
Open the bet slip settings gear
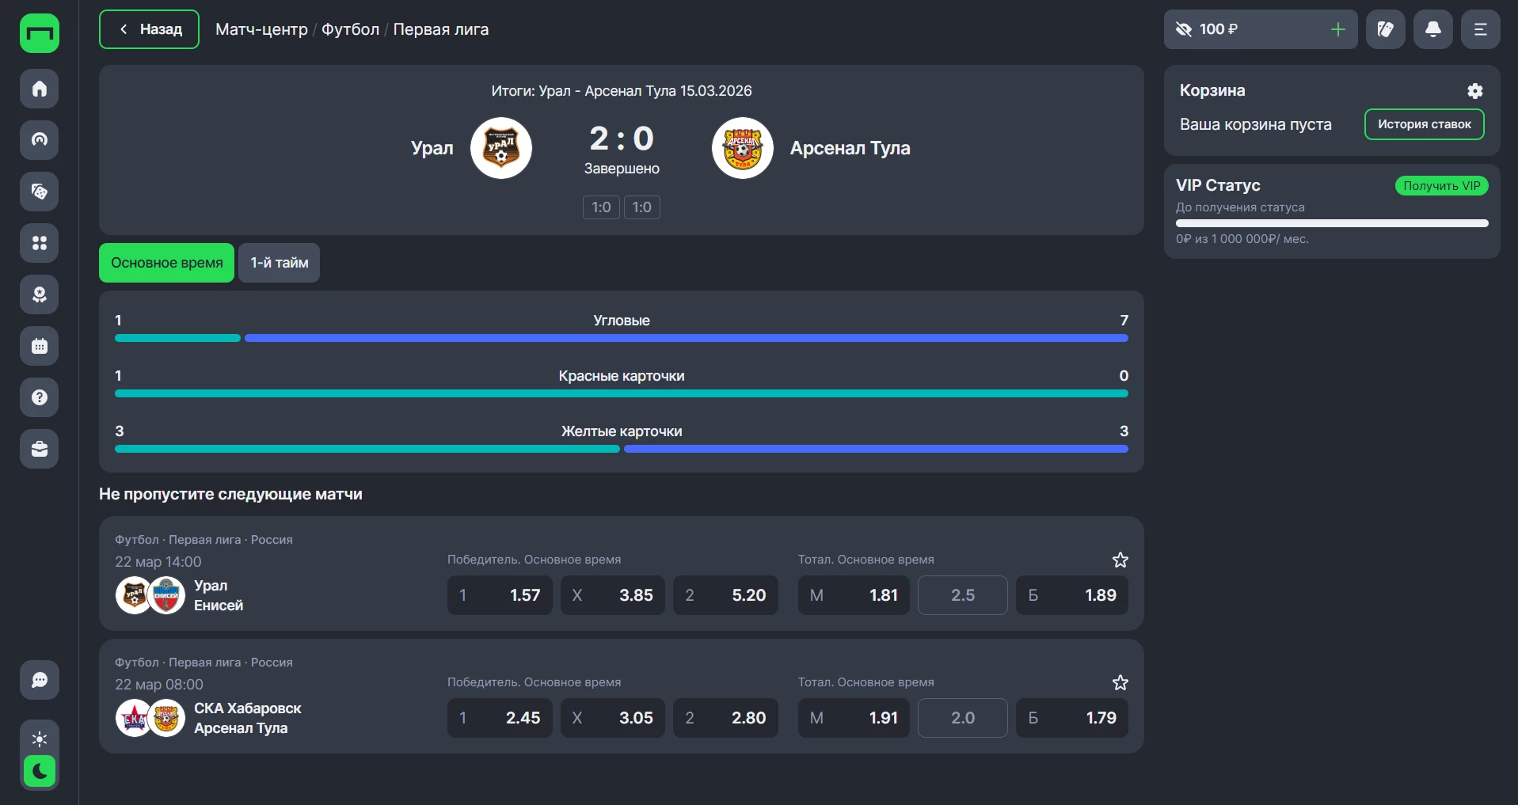pos(1474,91)
